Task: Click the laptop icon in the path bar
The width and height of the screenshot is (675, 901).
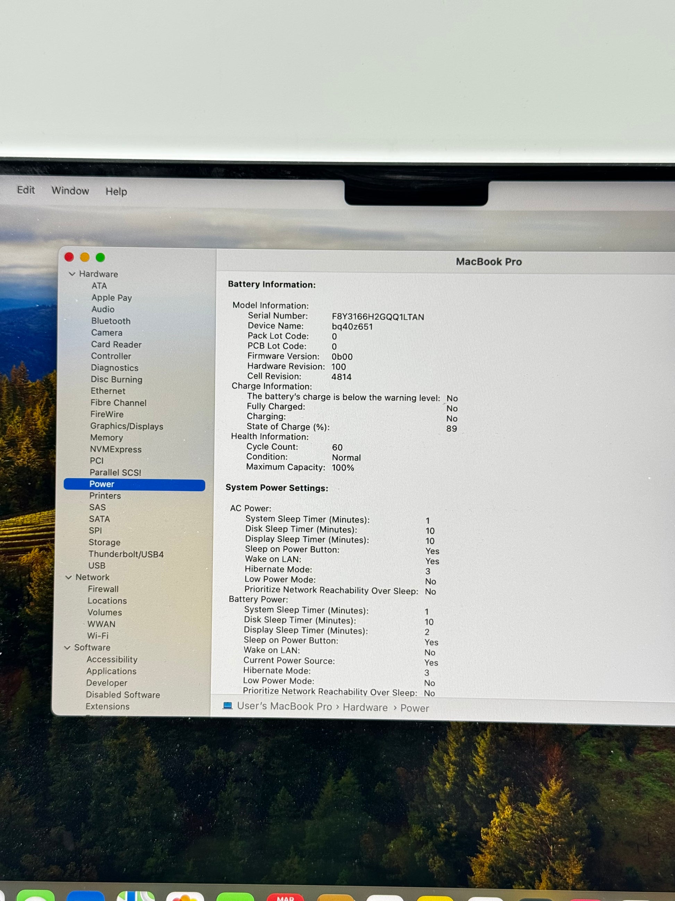Action: (x=228, y=706)
